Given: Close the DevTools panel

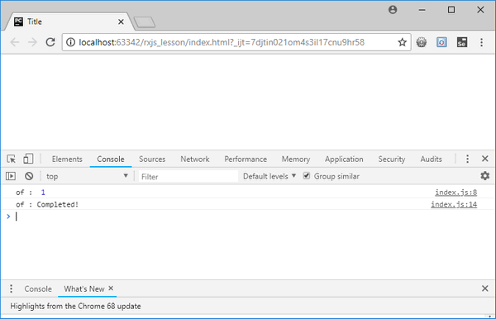Looking at the screenshot, I should 485,159.
